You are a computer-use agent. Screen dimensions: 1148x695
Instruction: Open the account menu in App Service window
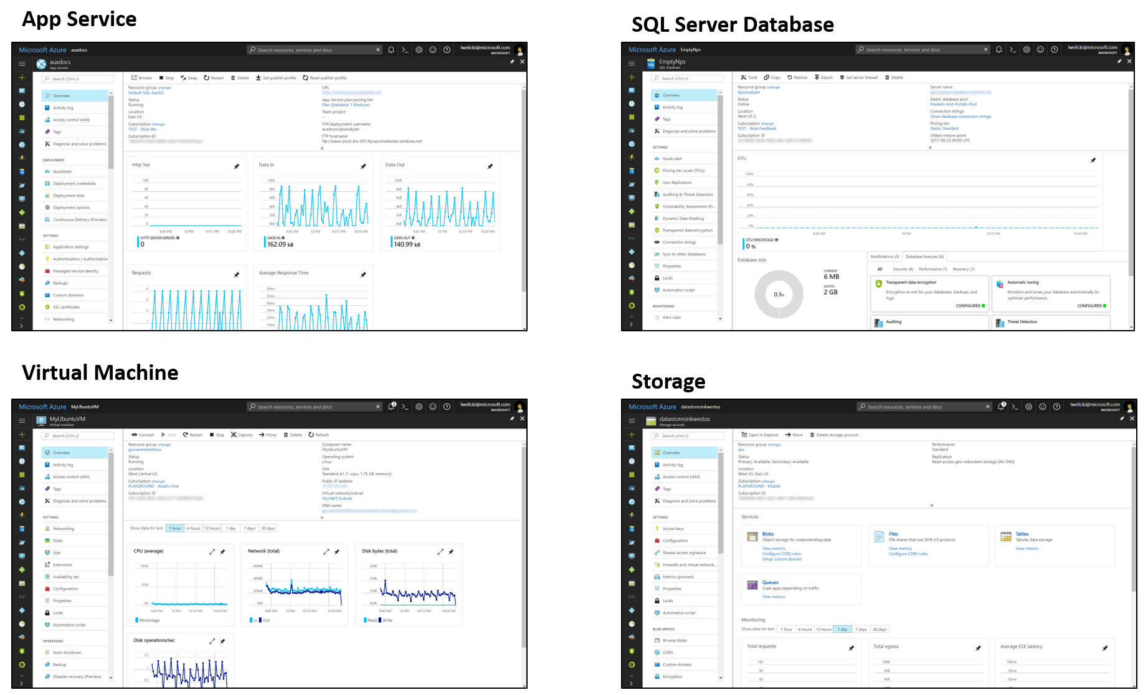(492, 49)
